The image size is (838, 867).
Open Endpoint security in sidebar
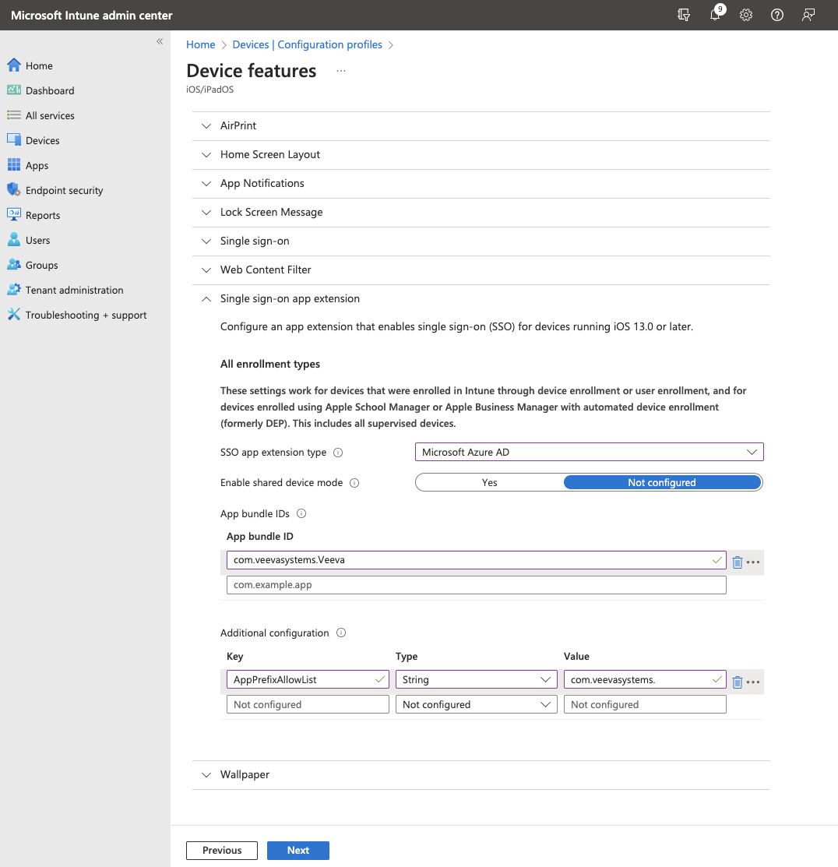pos(64,190)
